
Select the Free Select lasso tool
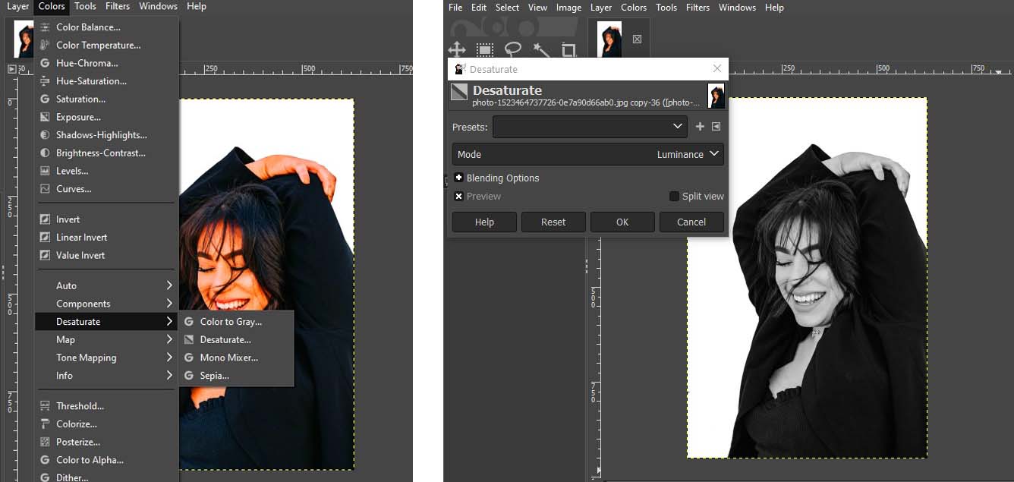click(513, 50)
